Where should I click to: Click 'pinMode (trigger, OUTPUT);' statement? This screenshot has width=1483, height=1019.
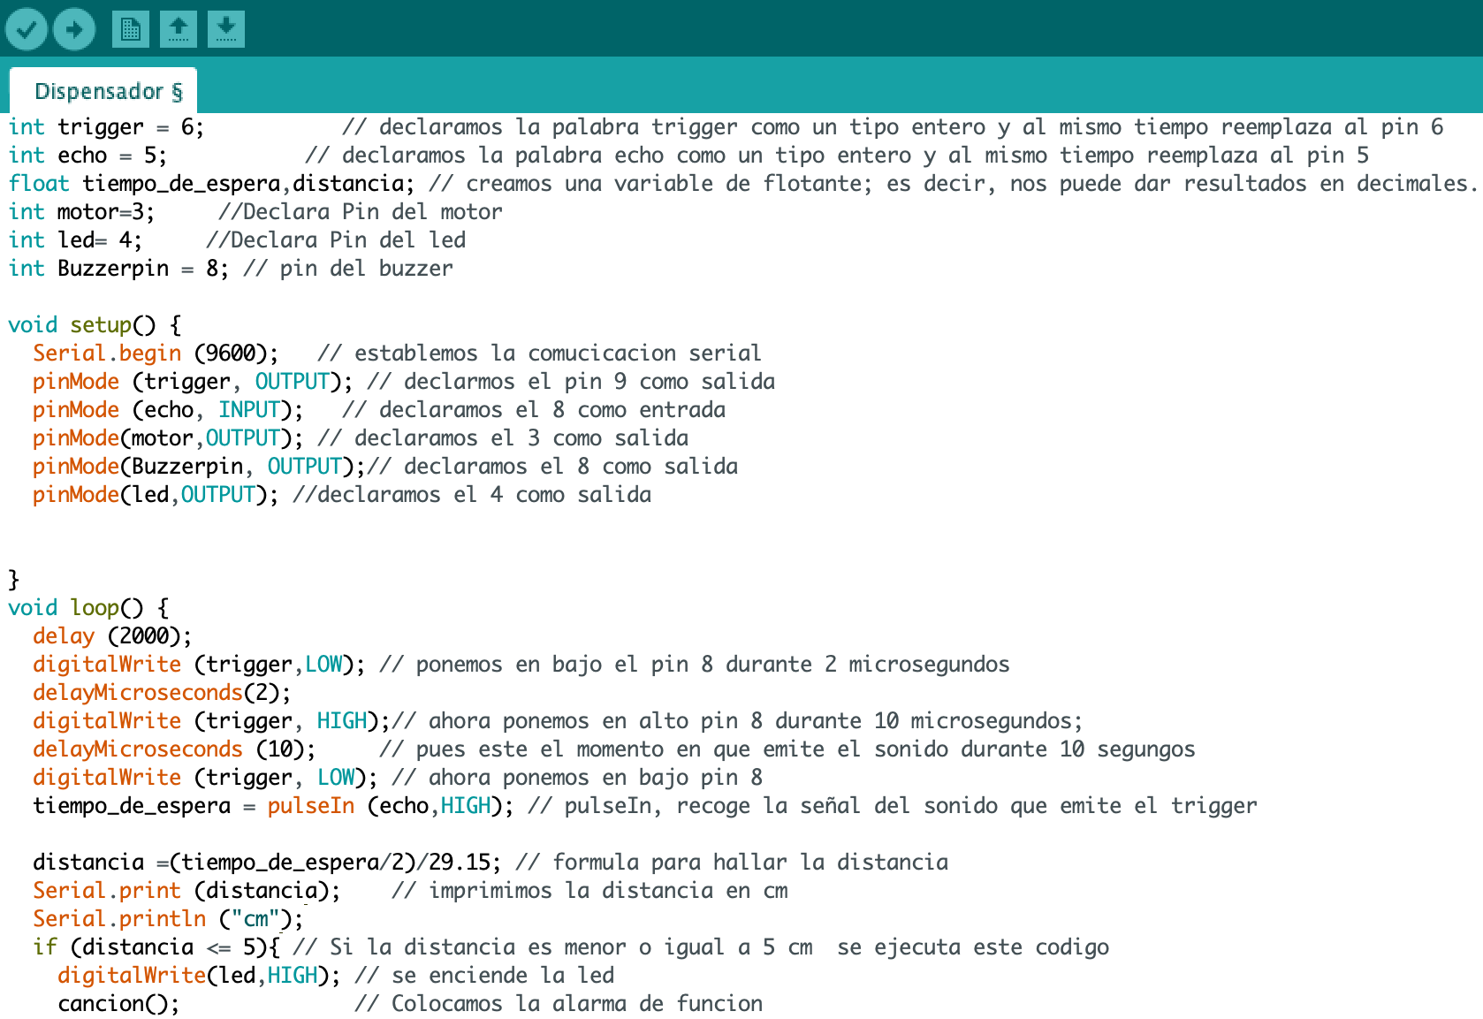193,382
